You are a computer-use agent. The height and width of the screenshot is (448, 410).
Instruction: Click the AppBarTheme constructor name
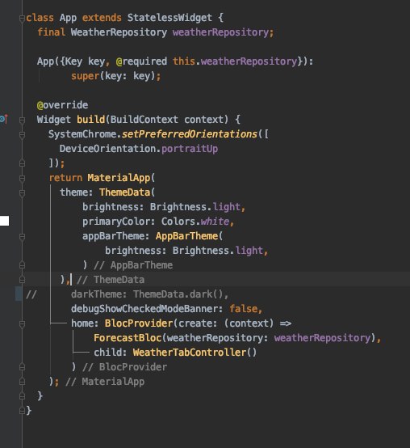[x=186, y=236]
